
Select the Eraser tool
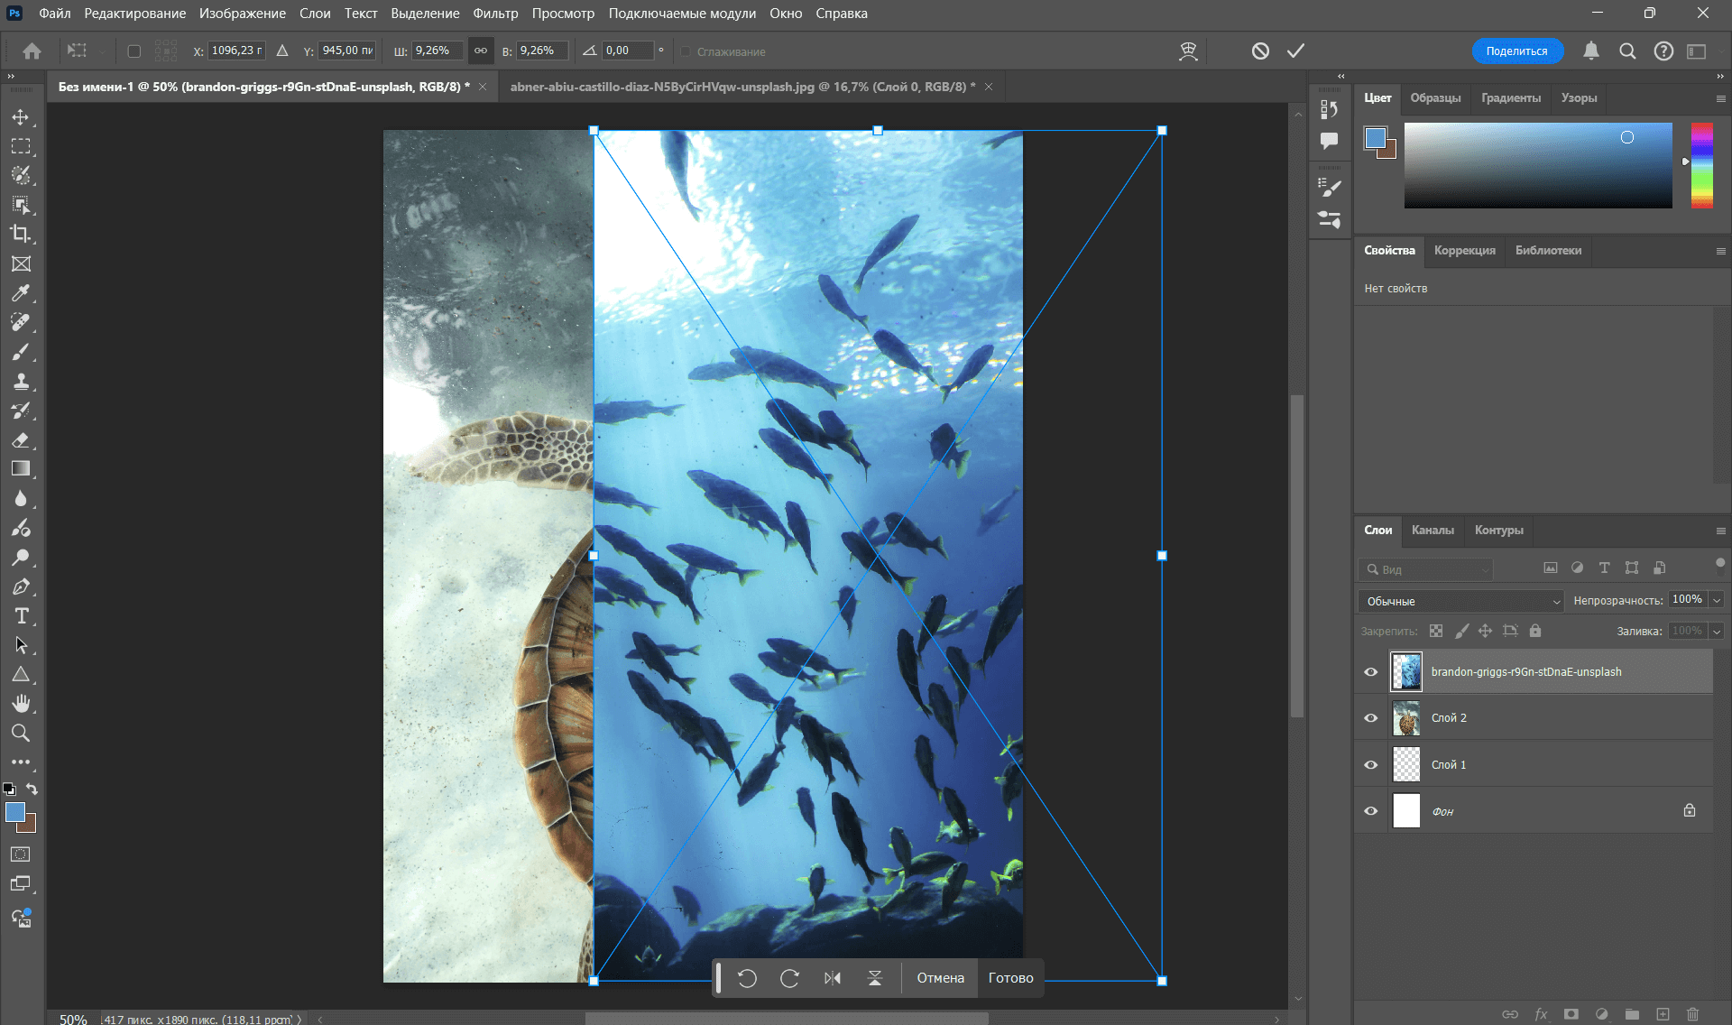pos(21,439)
